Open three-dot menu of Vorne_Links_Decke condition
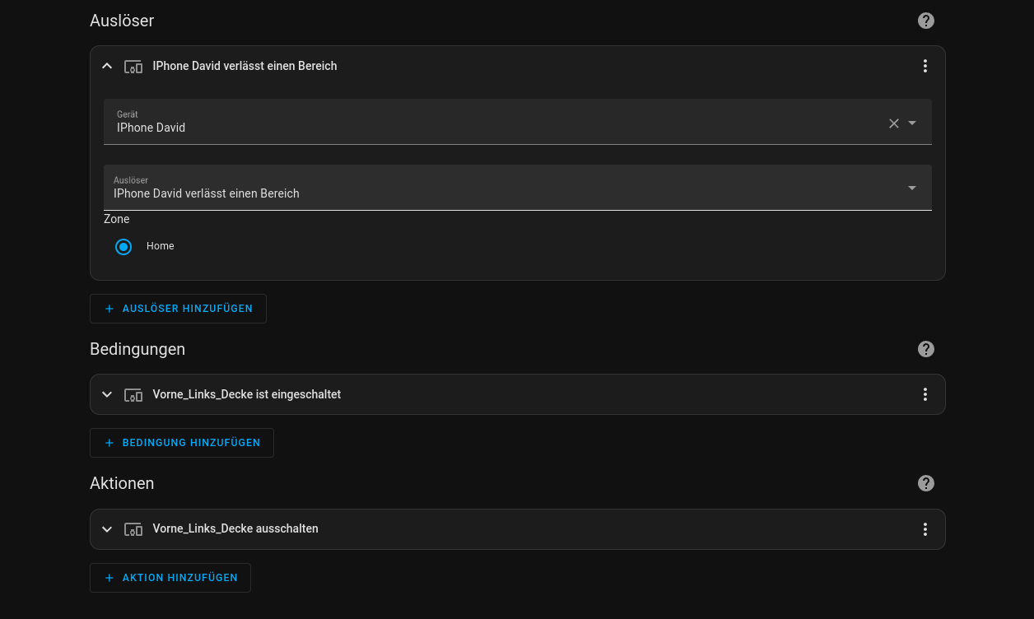The image size is (1034, 619). 925,394
